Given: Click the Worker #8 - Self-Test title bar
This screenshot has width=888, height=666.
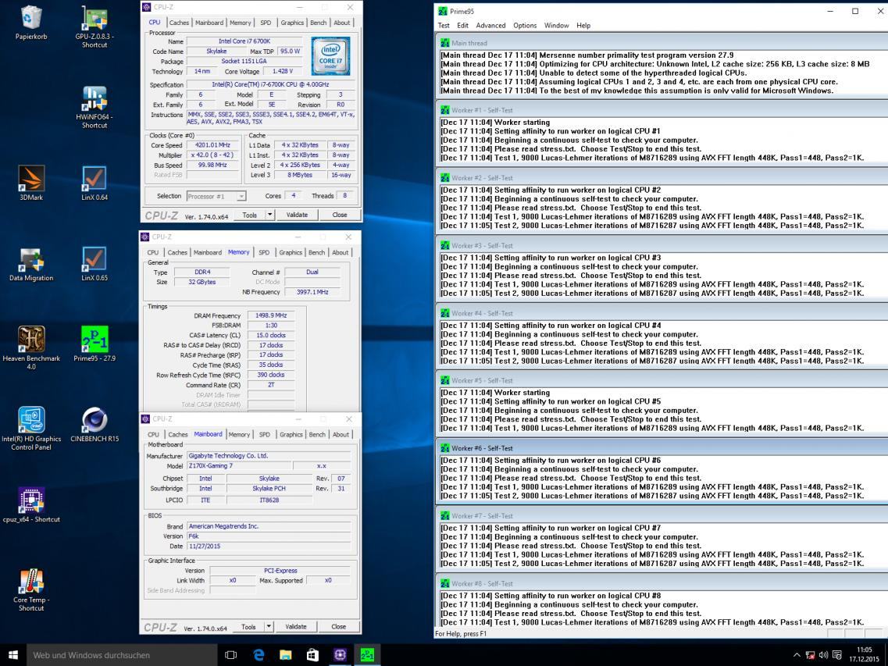Looking at the screenshot, I should (x=662, y=583).
